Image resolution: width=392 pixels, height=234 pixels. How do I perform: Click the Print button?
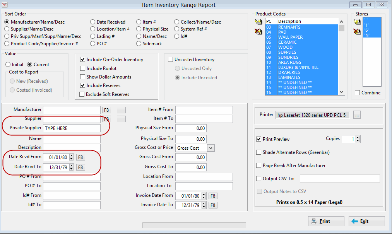pos(326,221)
